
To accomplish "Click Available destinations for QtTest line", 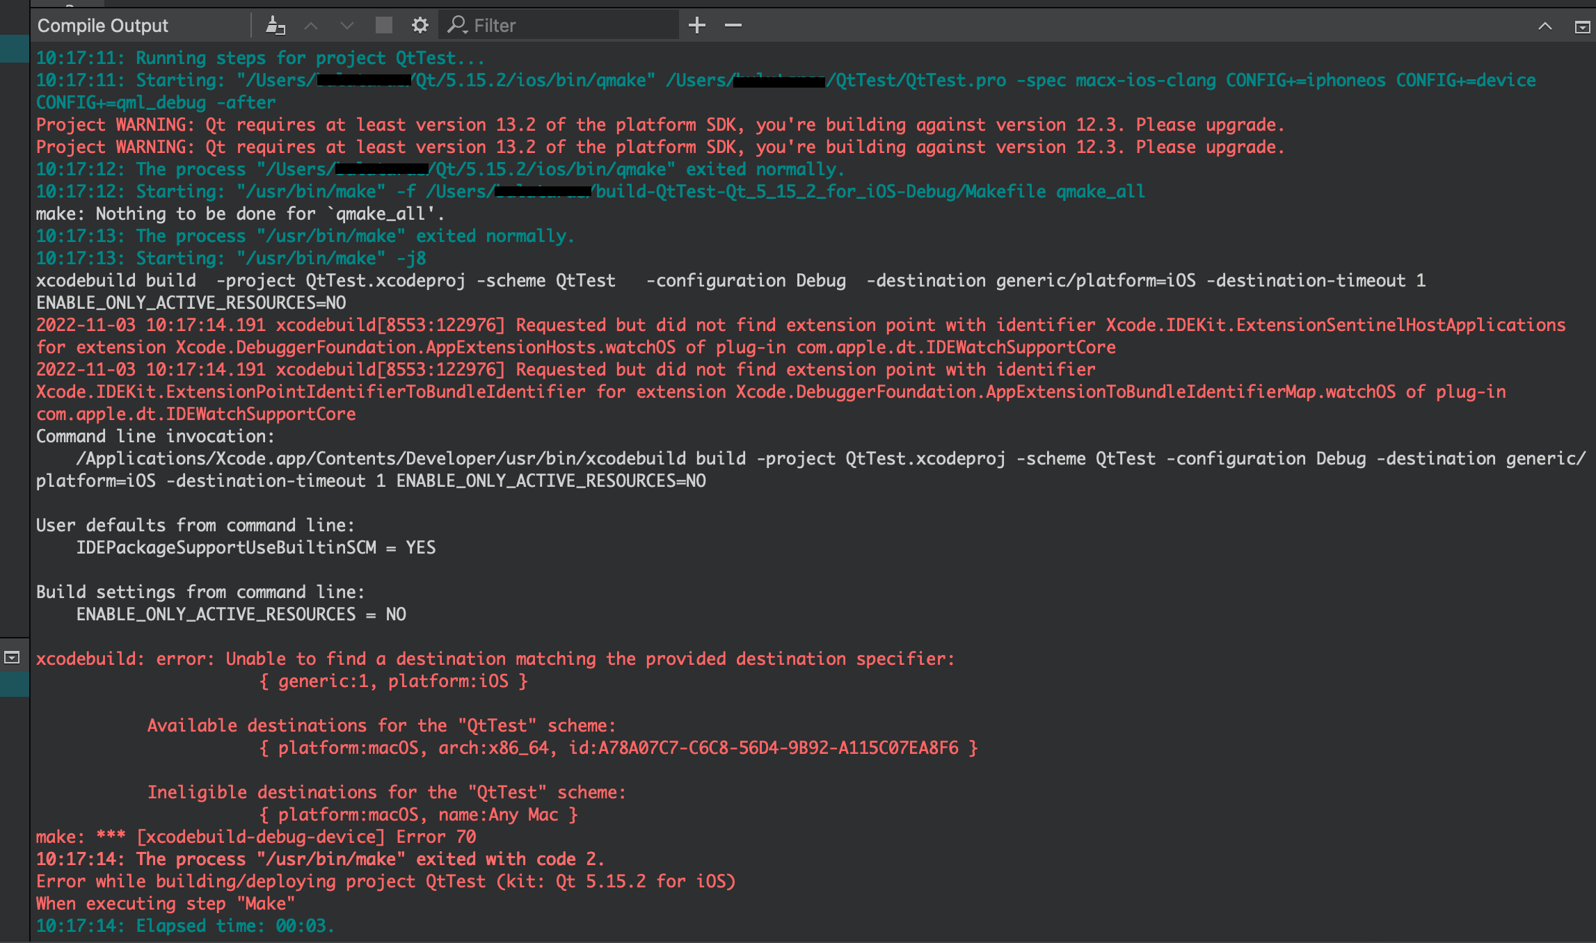I will 381,725.
